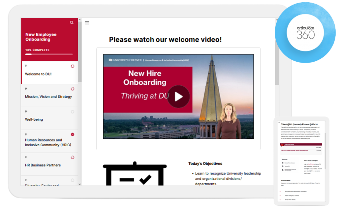This screenshot has height=208, width=338.
Task: Open Human Resources and Inclusive Community lesson
Action: (x=49, y=141)
